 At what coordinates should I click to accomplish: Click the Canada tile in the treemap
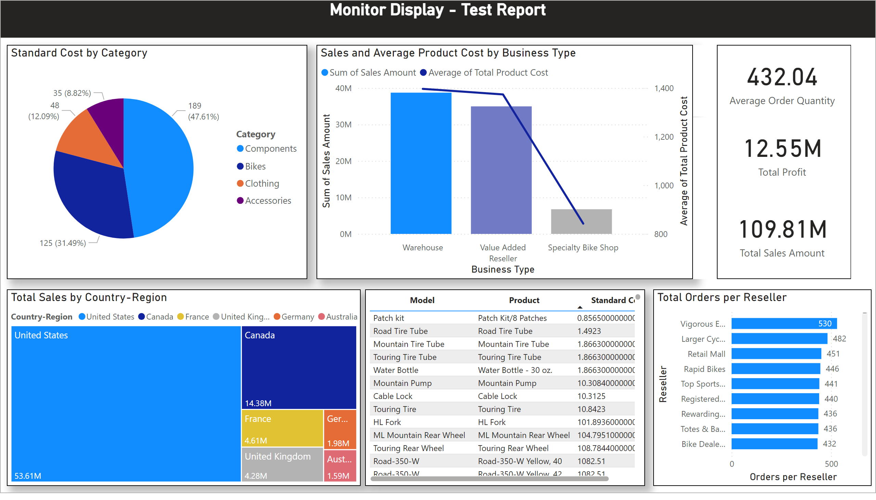(x=298, y=367)
